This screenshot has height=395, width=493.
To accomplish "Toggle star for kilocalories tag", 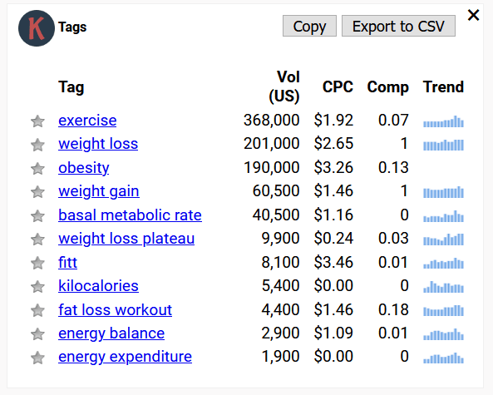I will coord(37,287).
